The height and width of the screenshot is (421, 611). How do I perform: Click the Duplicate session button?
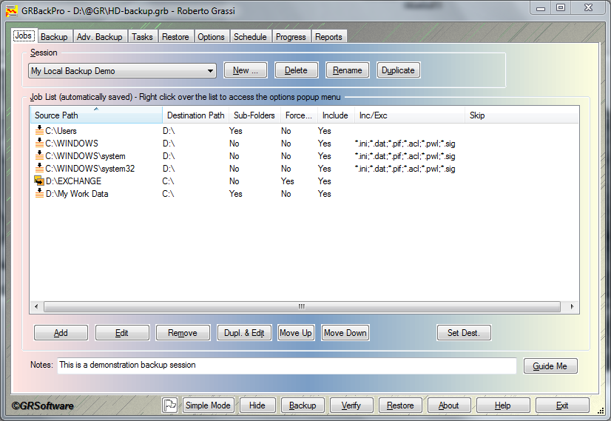coord(398,70)
